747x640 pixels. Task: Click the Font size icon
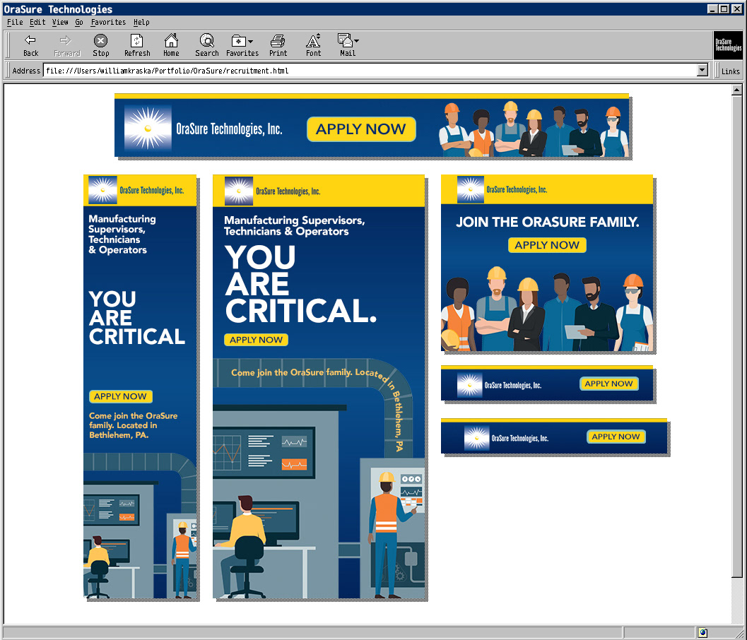[313, 40]
